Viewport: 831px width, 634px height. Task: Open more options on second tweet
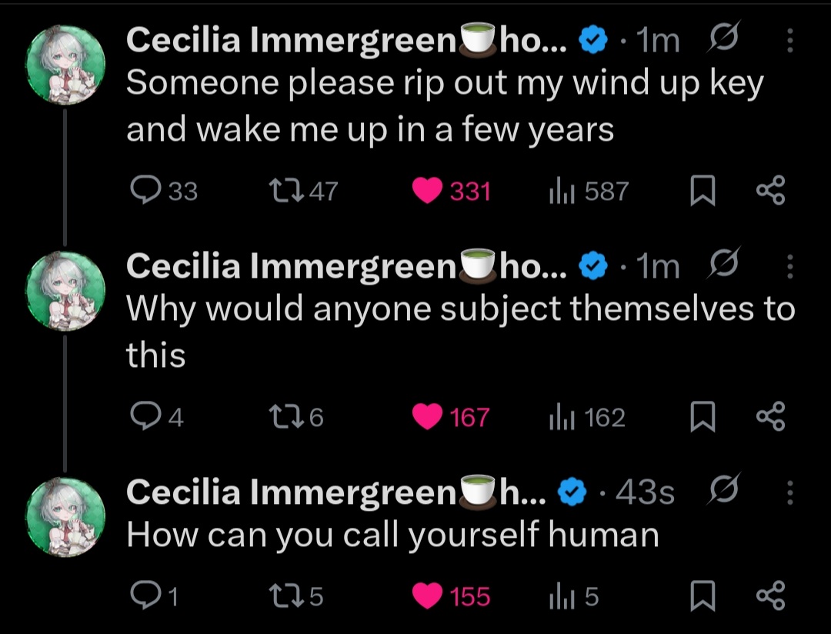[x=790, y=267]
